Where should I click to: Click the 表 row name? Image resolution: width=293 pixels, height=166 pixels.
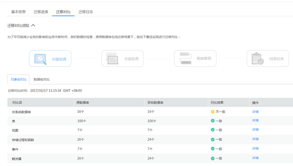[x=14, y=121]
